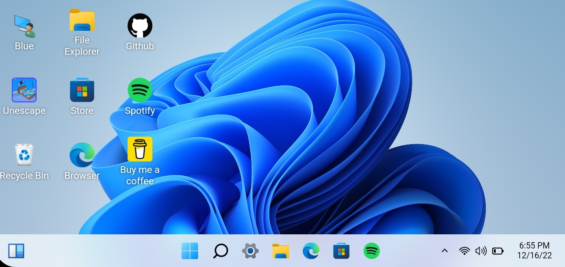Image resolution: width=565 pixels, height=267 pixels.
Task: Open taskbar search
Action: [x=220, y=251]
